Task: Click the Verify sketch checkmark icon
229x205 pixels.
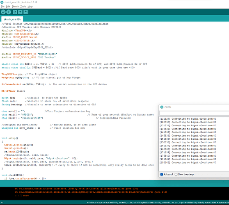Action: click(x=3, y=12)
